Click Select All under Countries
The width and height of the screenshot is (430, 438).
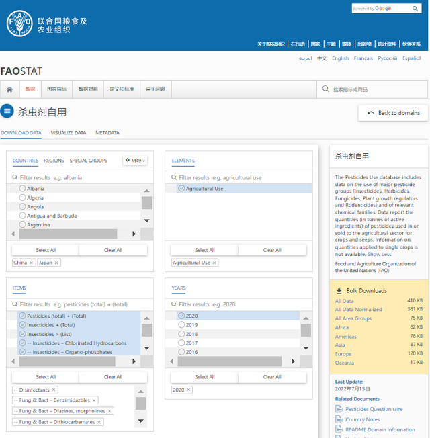[46, 250]
